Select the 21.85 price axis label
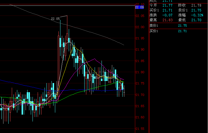The image size is (208, 133). click(140, 61)
